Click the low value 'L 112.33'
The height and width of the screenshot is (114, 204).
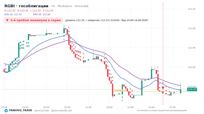(x=35, y=10)
